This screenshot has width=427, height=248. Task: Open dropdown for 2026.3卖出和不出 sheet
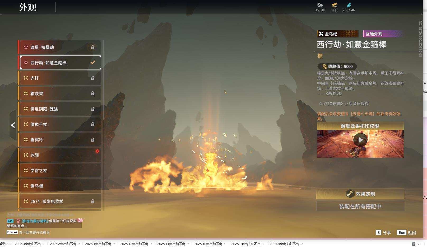[44, 244]
